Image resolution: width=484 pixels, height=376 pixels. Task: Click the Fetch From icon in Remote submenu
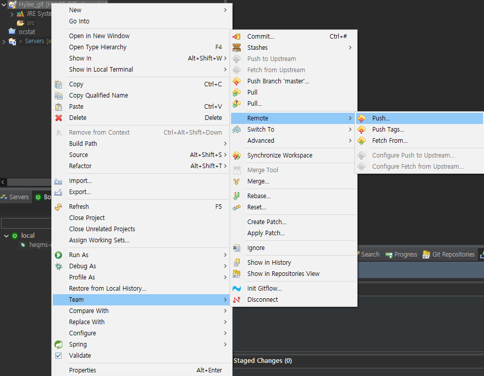click(x=362, y=141)
